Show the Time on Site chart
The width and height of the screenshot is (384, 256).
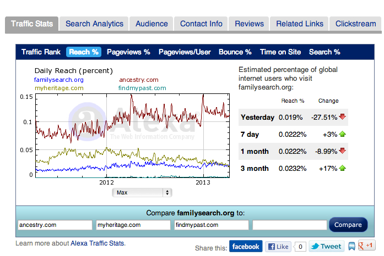click(280, 52)
